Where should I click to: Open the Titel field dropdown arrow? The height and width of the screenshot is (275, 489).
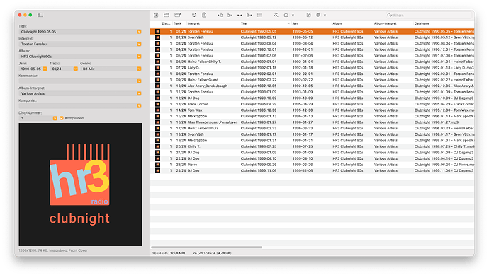click(x=139, y=32)
